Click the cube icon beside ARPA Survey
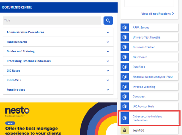The height and width of the screenshot is (135, 182). click(124, 28)
